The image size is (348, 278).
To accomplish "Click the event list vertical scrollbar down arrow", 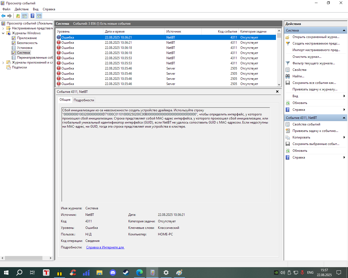I will coord(279,84).
